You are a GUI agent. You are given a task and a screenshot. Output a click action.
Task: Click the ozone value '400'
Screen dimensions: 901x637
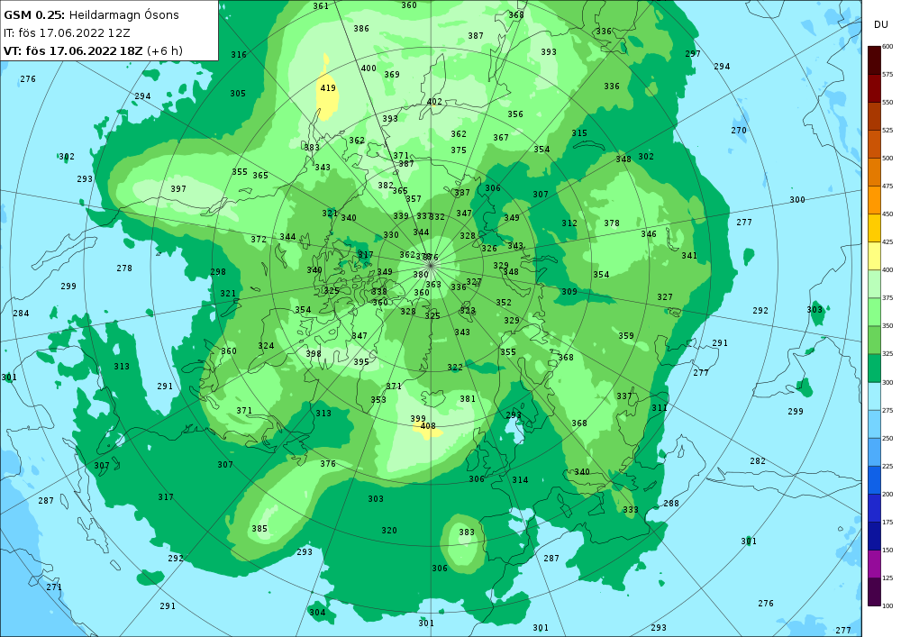coord(369,68)
